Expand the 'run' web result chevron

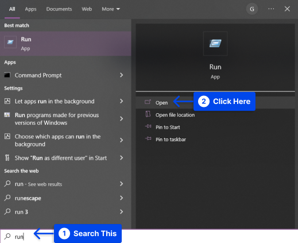click(x=121, y=184)
